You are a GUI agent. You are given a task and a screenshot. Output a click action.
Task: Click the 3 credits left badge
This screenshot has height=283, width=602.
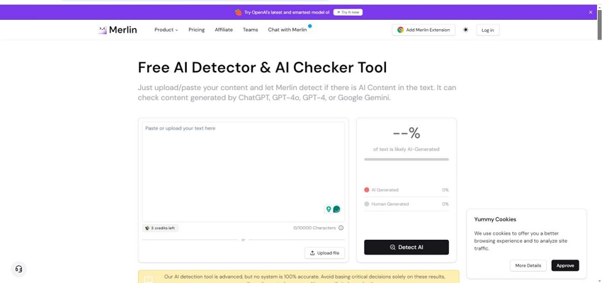[160, 228]
